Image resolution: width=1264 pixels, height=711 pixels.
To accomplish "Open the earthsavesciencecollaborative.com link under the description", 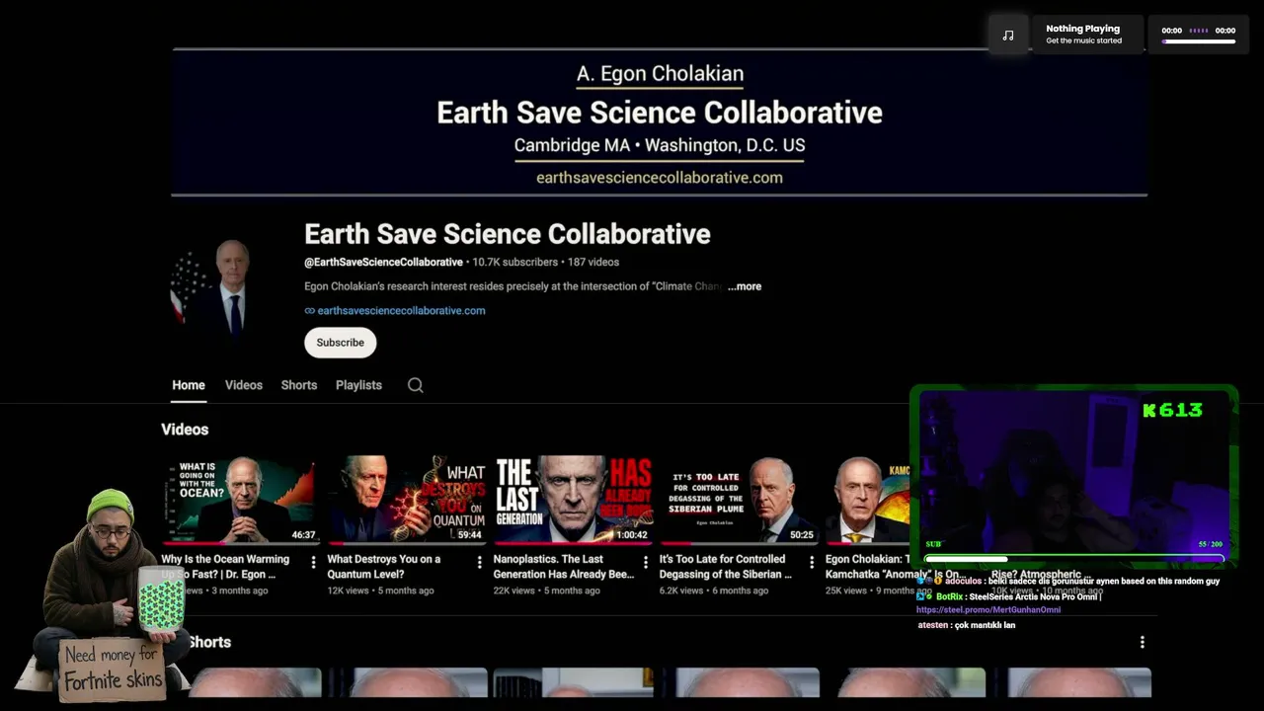I will (x=401, y=310).
